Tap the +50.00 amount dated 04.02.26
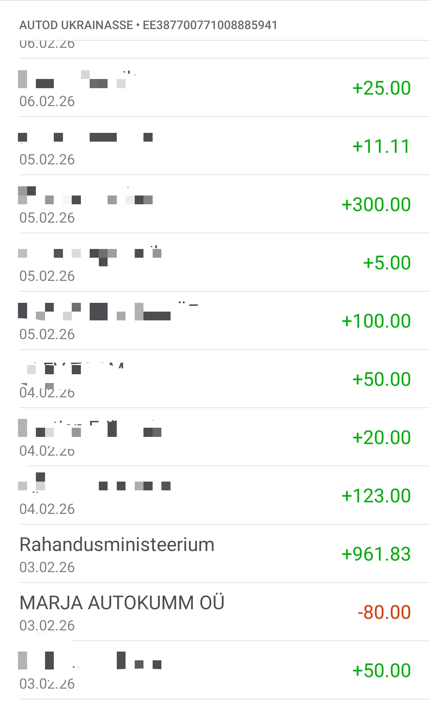Viewport: 430px width, 707px height. click(x=381, y=379)
